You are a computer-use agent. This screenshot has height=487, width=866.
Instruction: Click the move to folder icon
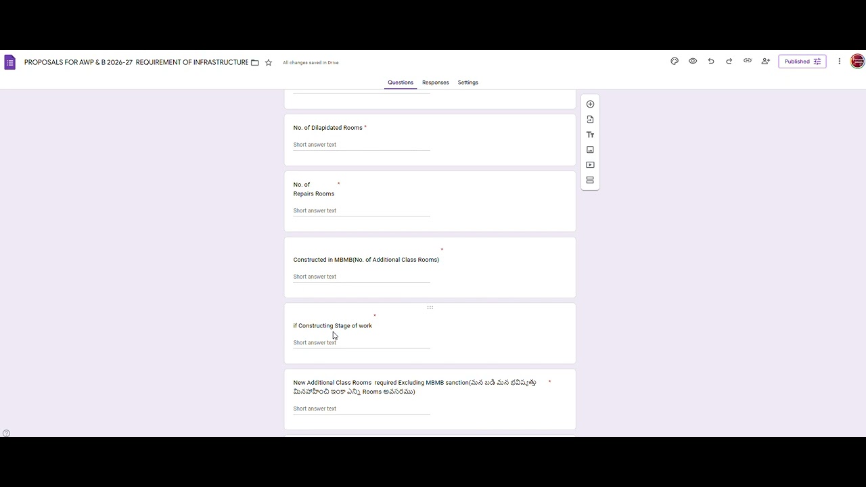[x=255, y=62]
